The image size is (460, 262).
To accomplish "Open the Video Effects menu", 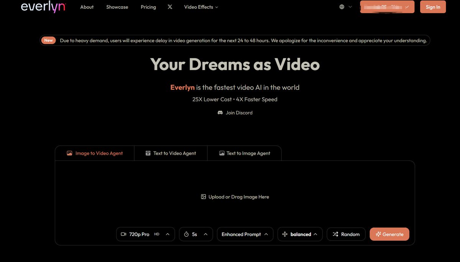I will click(201, 7).
